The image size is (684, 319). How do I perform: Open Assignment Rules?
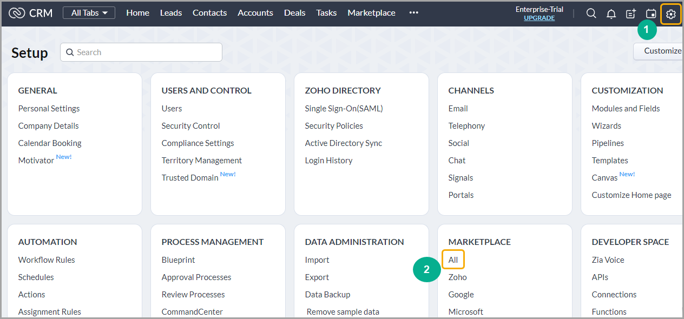pyautogui.click(x=49, y=312)
